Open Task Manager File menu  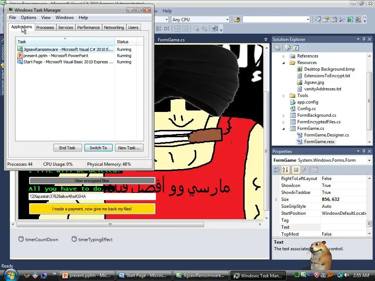coord(12,18)
